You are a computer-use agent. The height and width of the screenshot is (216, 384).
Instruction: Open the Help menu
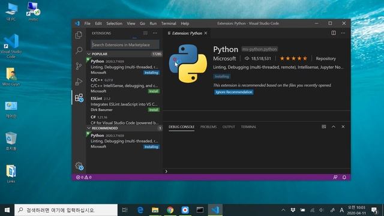(185, 23)
